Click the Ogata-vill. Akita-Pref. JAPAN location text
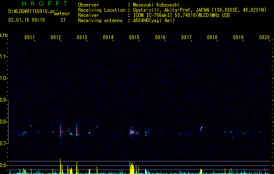 200,10
